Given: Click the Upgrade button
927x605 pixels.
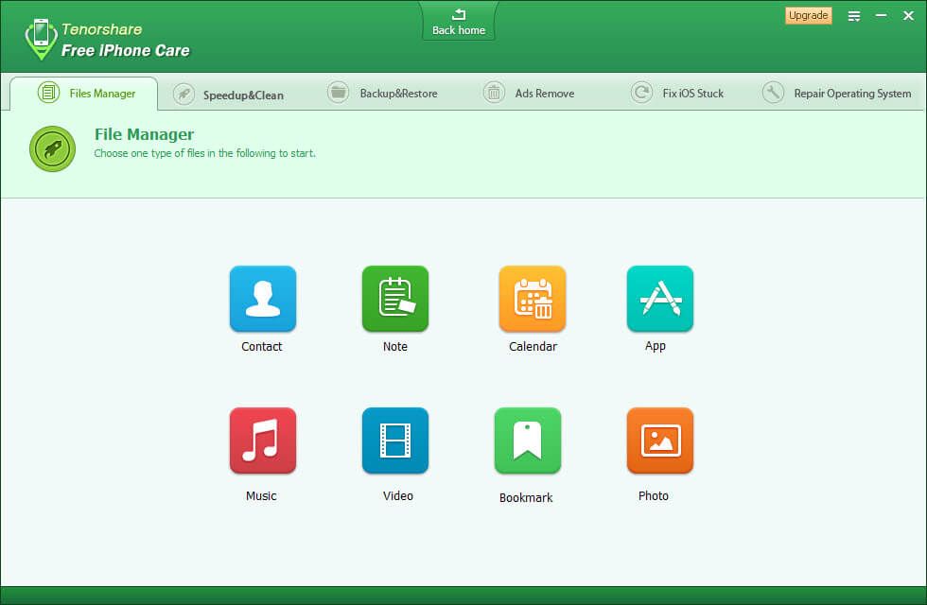Looking at the screenshot, I should point(808,16).
